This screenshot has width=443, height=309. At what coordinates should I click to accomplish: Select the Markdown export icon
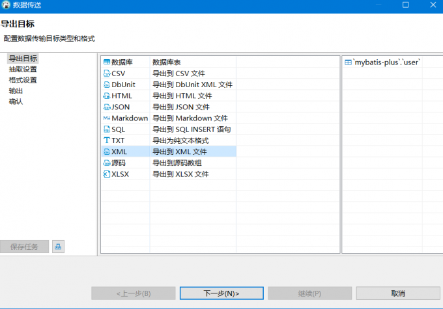107,118
